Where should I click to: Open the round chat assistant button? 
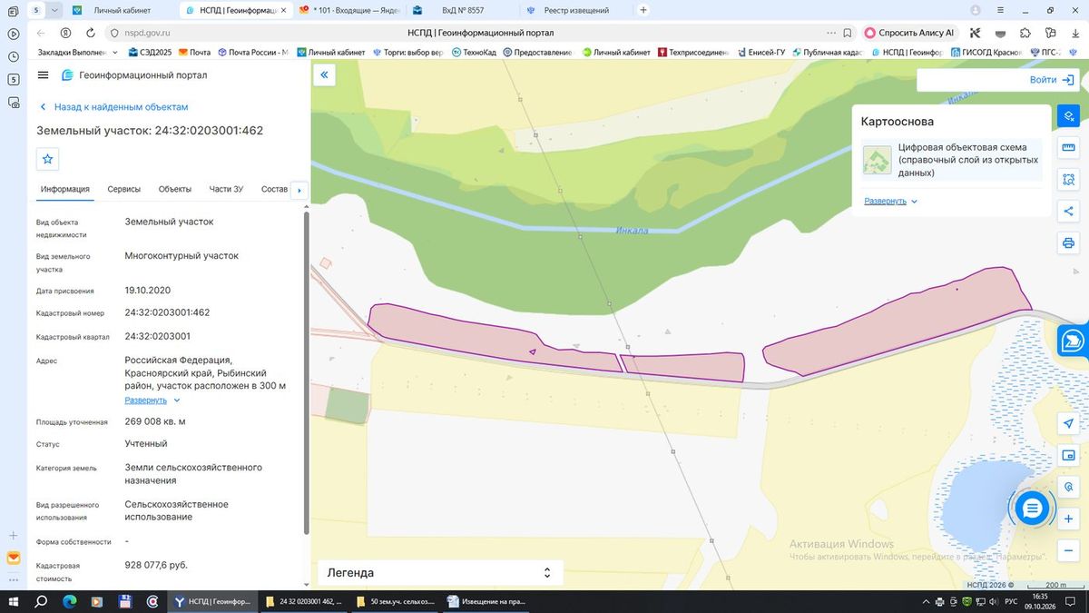point(1032,509)
